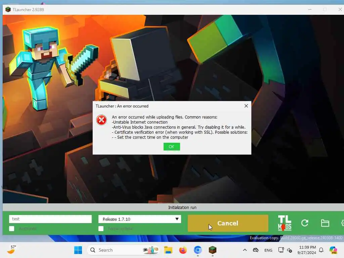344x258 pixels.
Task: Click the green OK button in the error dialog
Action: click(172, 147)
